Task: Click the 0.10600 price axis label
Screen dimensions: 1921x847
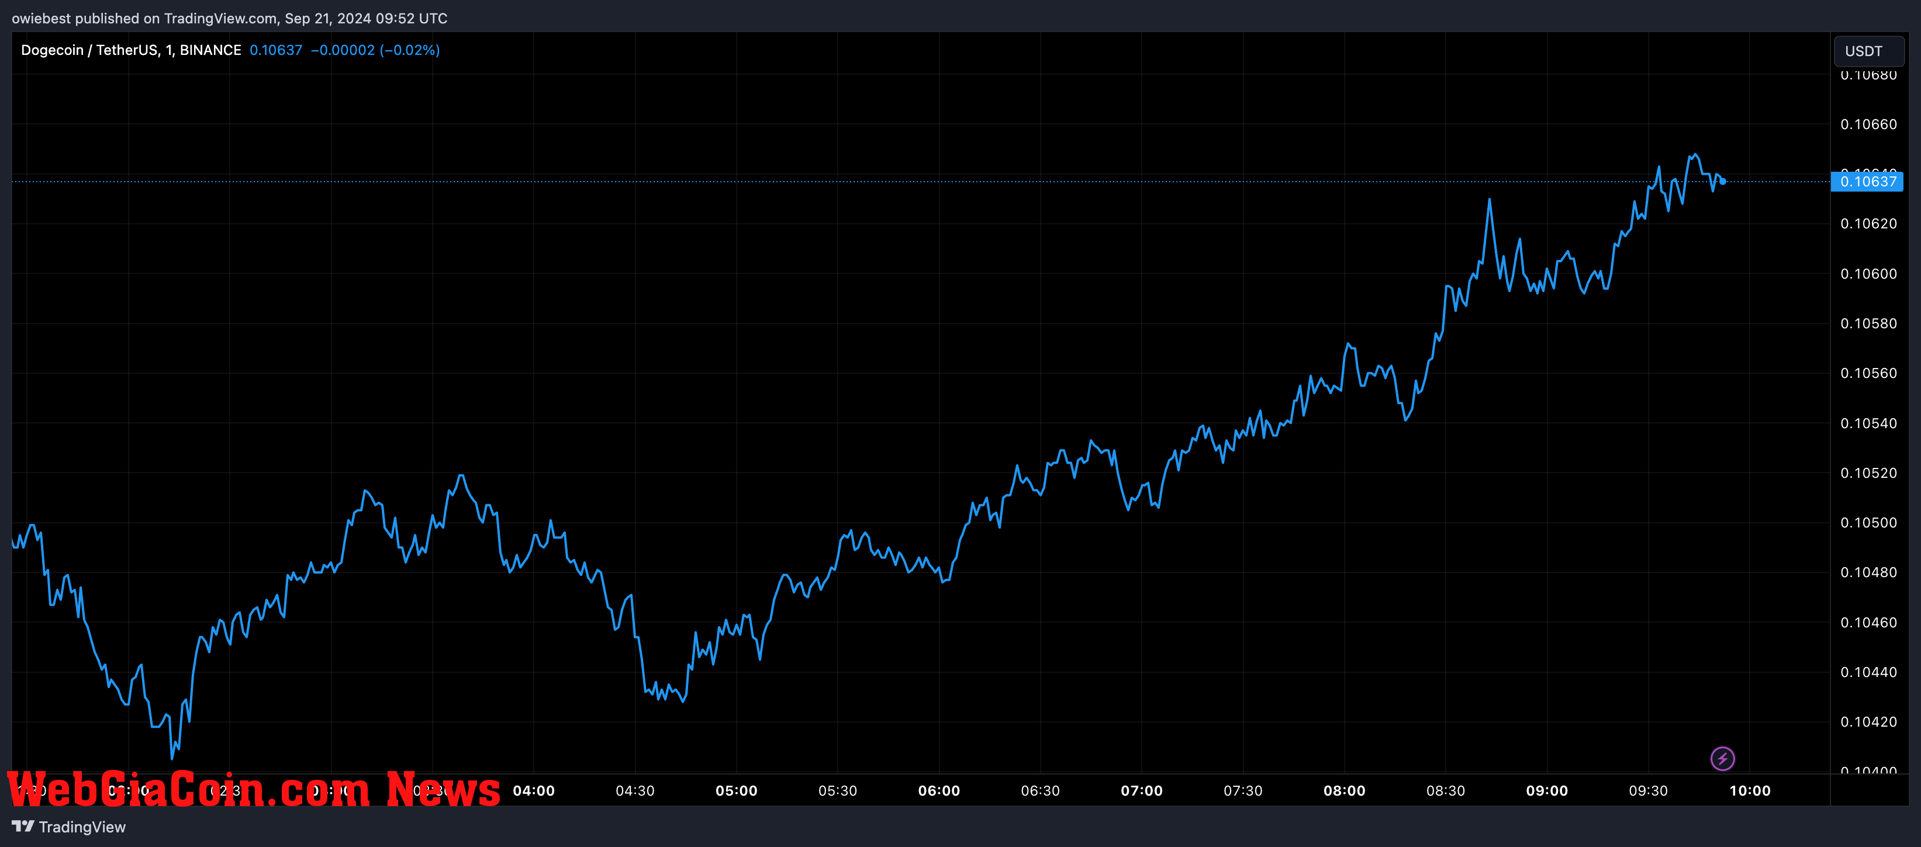Action: [x=1869, y=273]
